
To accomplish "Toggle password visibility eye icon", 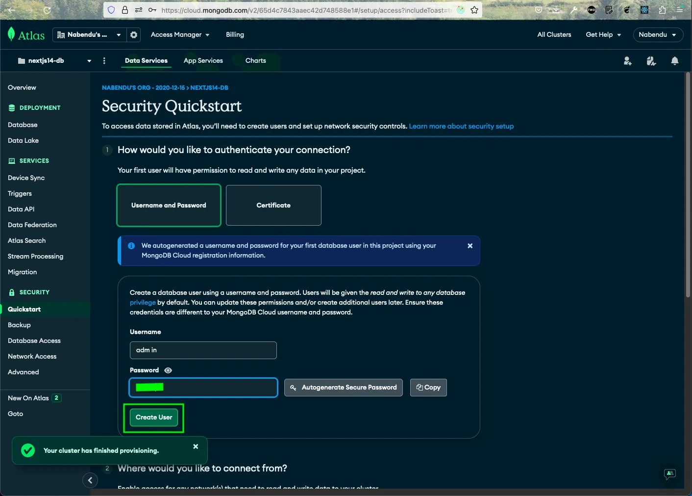I will tap(168, 370).
